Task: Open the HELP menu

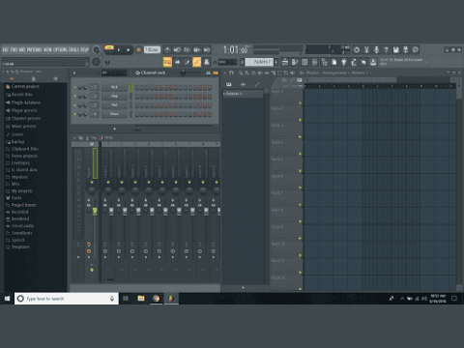Action: (x=84, y=49)
